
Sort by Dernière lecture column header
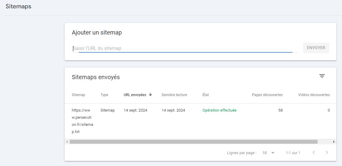coord(174,95)
